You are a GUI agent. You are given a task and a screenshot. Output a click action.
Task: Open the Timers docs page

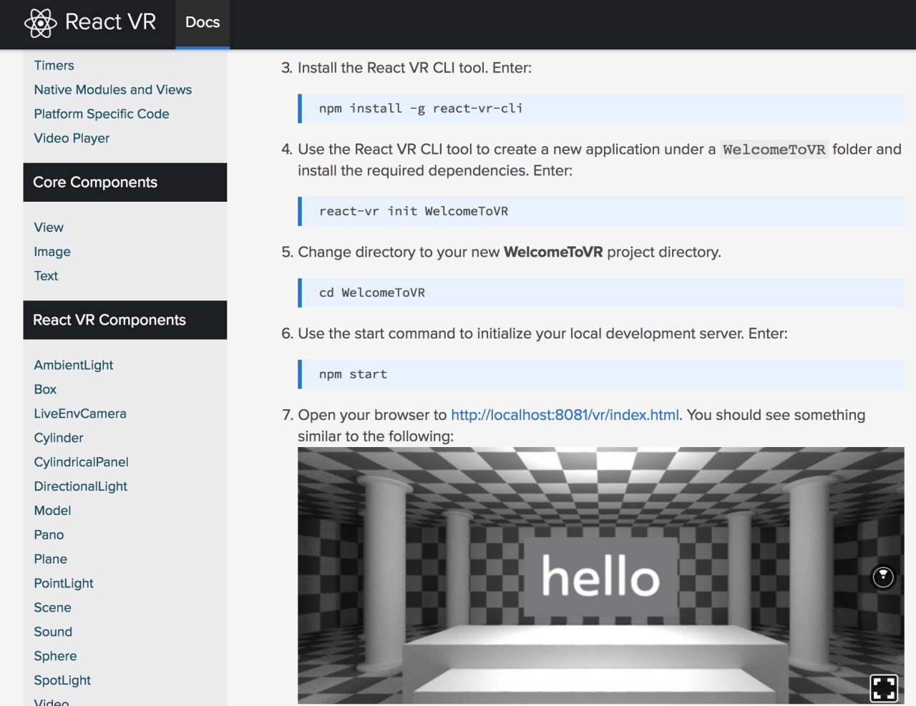(x=54, y=65)
